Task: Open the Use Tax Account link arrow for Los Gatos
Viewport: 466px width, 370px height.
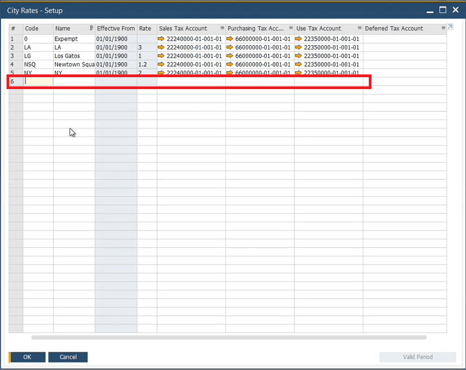Action: click(x=298, y=56)
